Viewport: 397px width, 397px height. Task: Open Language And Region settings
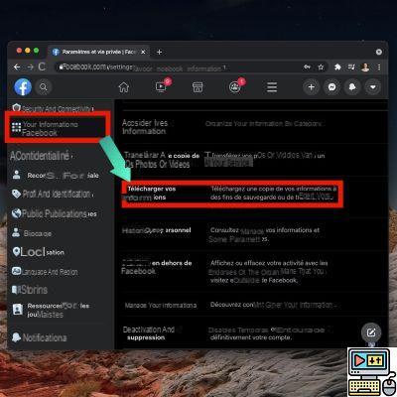tap(45, 272)
